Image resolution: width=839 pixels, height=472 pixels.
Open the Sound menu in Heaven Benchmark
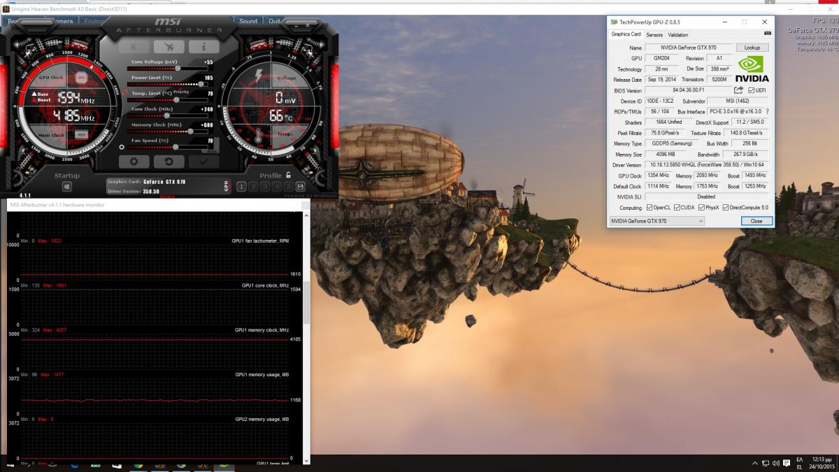coord(248,21)
